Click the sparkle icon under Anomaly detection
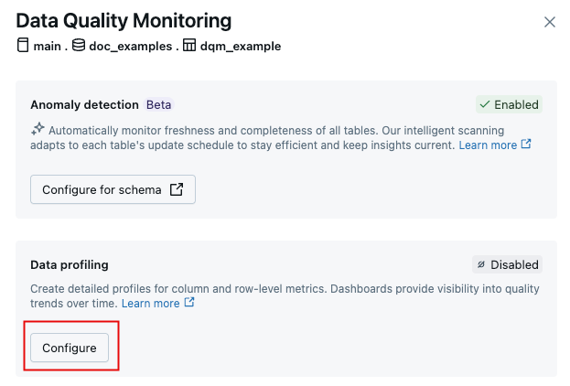 tap(38, 129)
